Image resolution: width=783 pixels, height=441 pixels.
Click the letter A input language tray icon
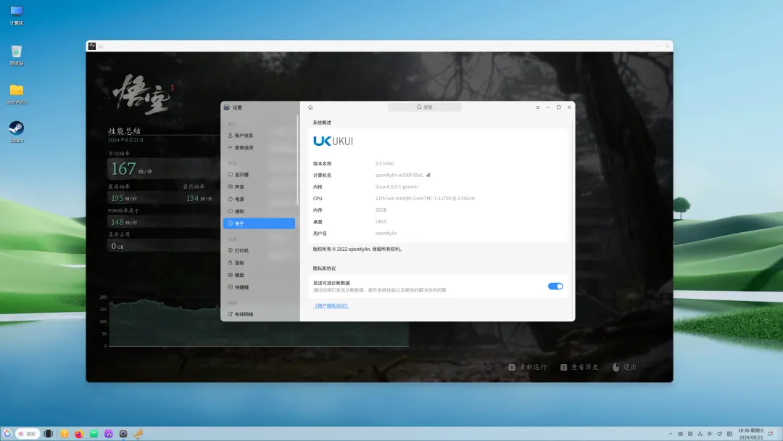[x=700, y=434]
